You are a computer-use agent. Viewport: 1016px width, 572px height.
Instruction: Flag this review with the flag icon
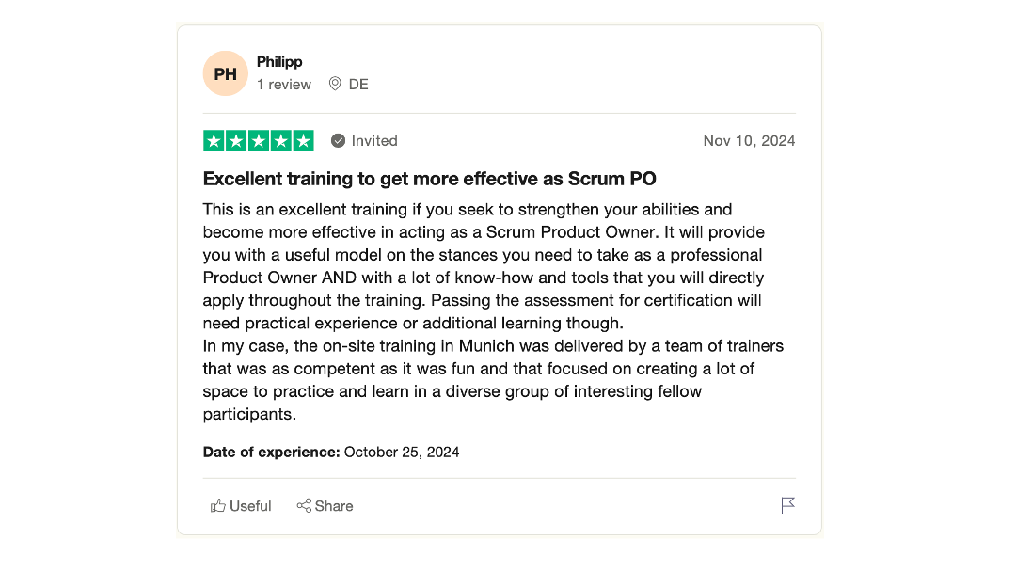tap(788, 505)
